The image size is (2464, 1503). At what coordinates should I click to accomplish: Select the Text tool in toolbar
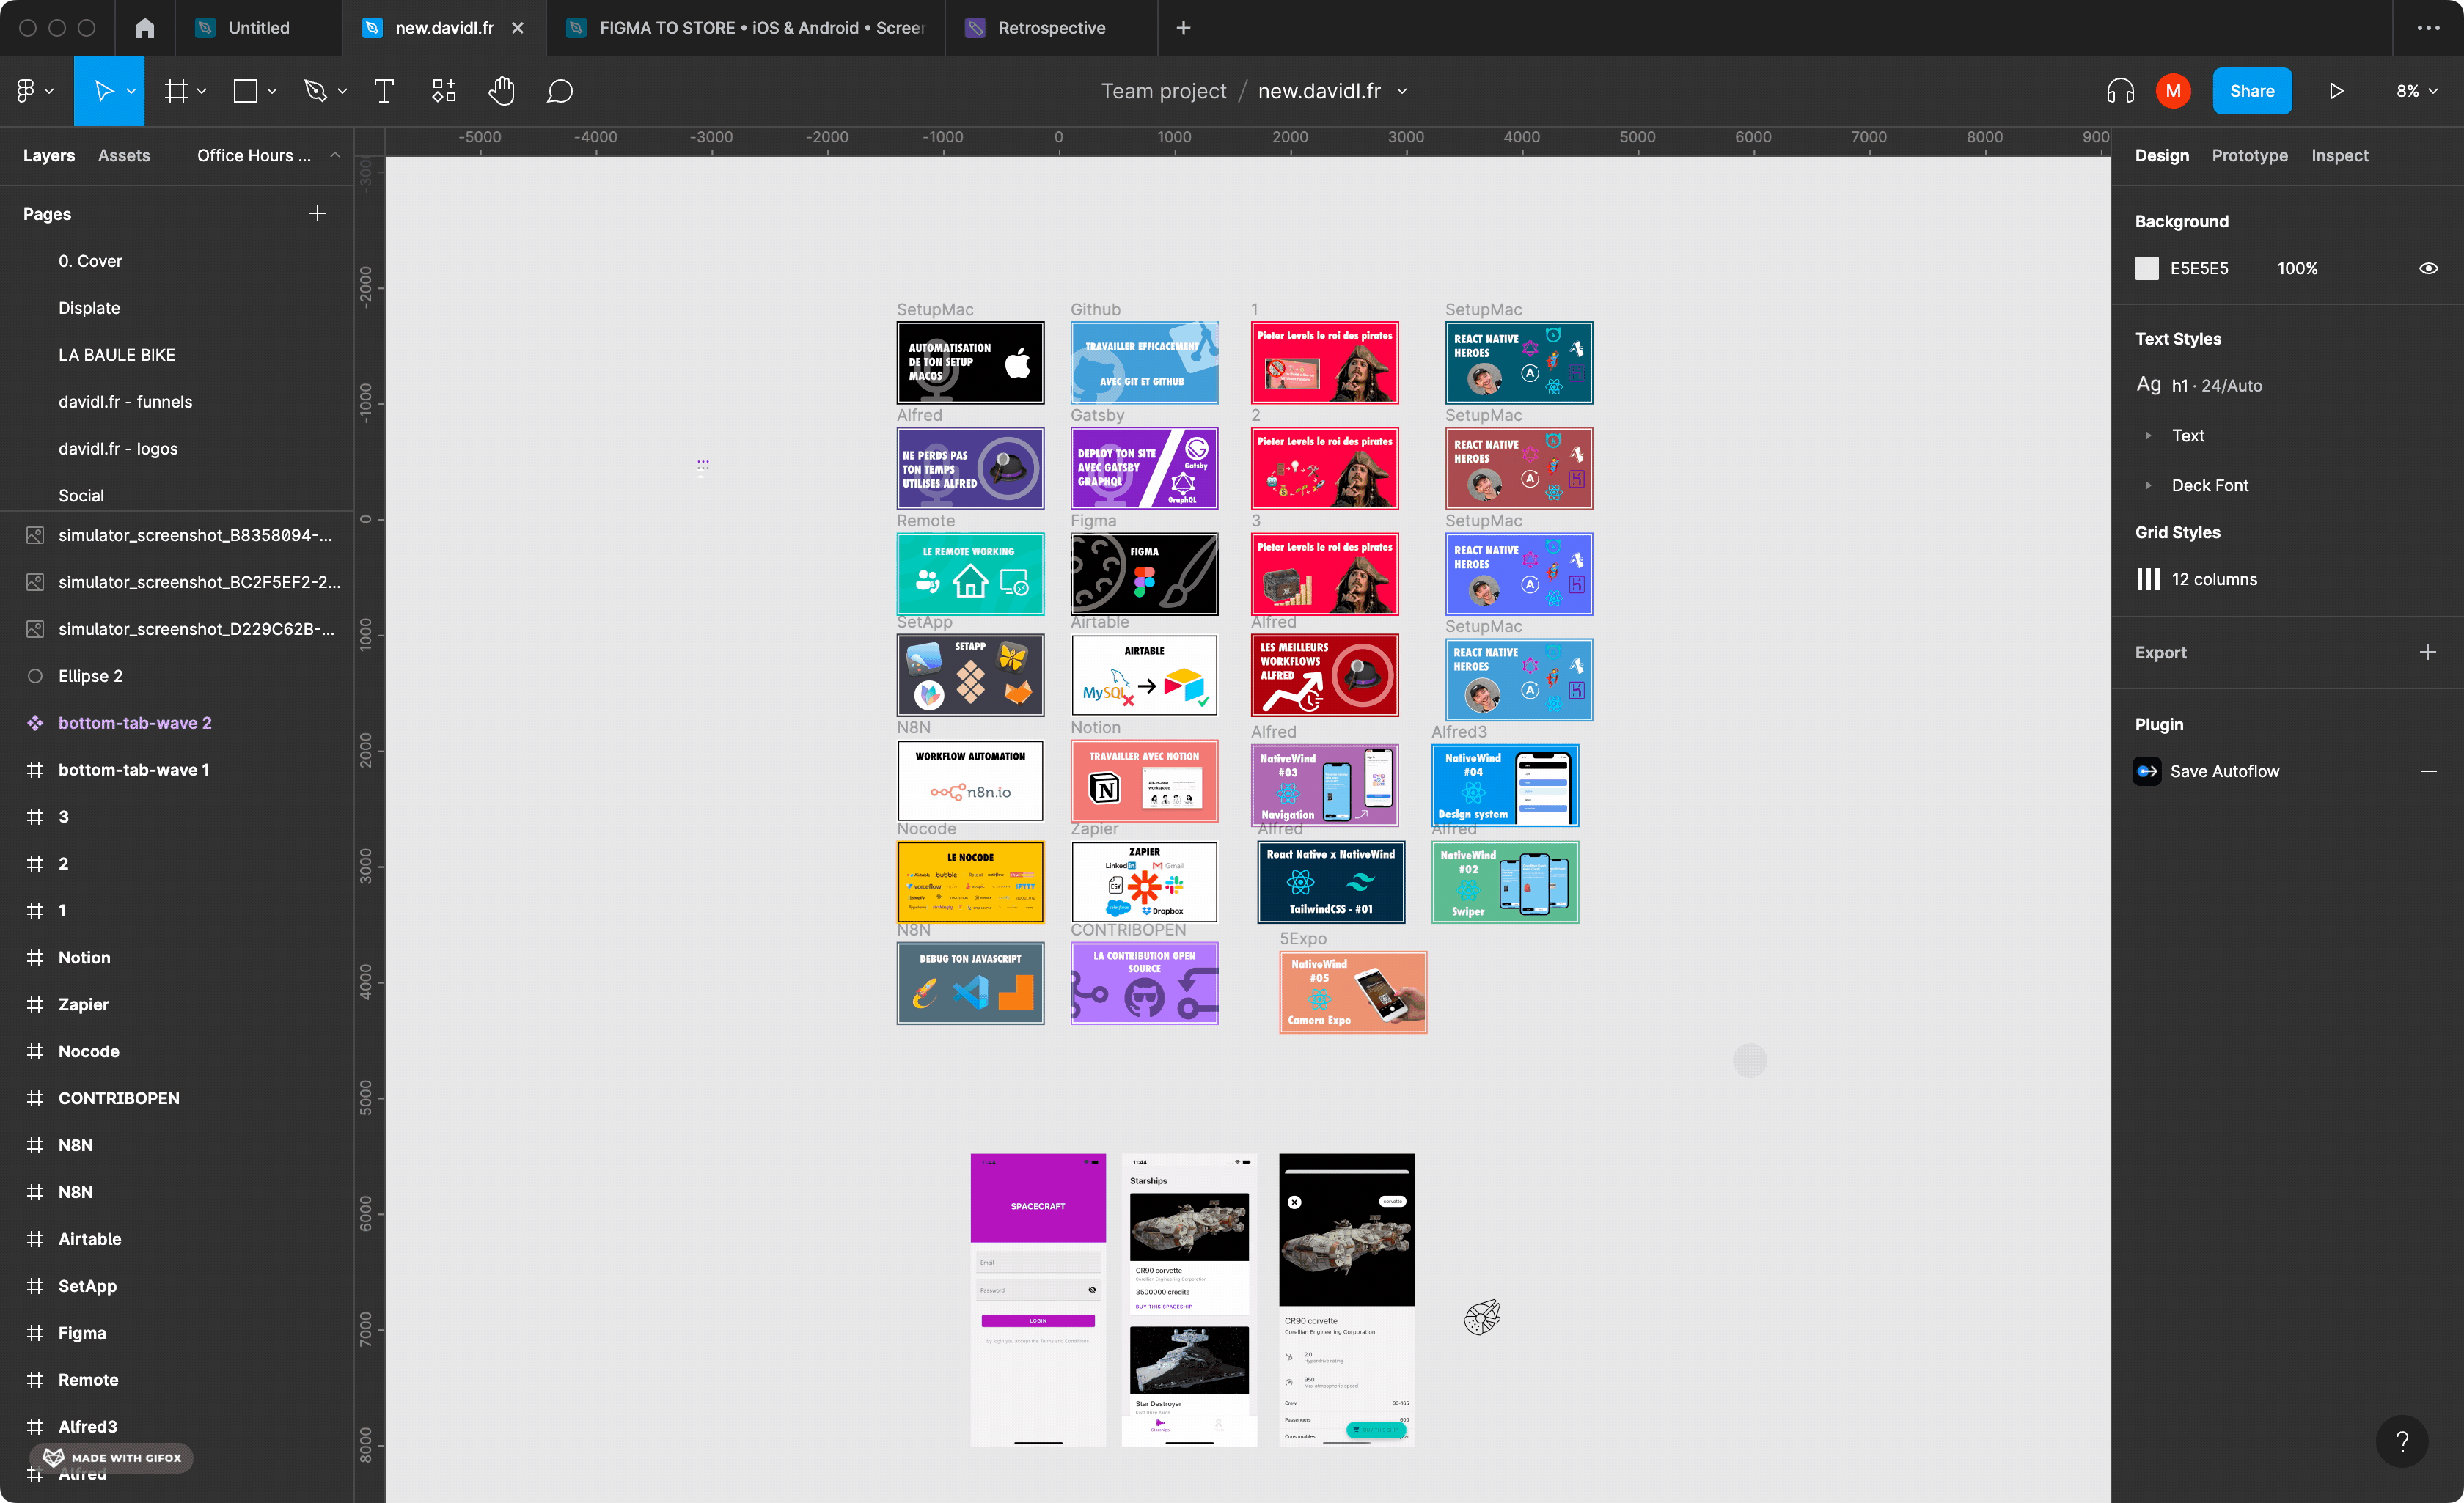click(x=383, y=91)
